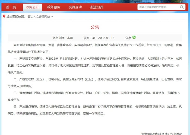Click the red location pin icon
Screen dimensions: 190x135
4,16
